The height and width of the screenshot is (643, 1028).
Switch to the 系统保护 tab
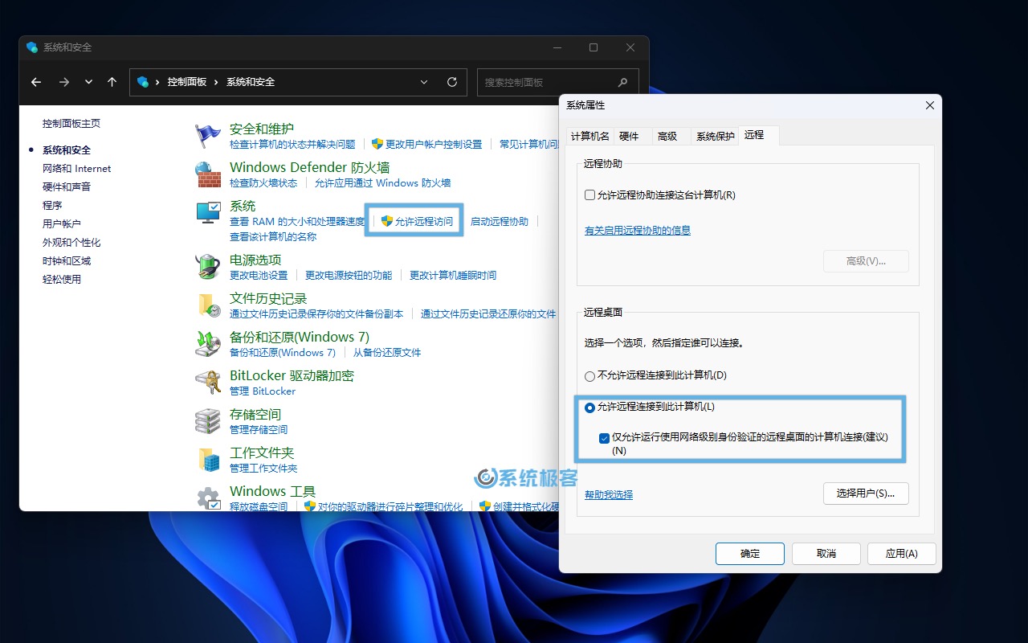pos(715,136)
